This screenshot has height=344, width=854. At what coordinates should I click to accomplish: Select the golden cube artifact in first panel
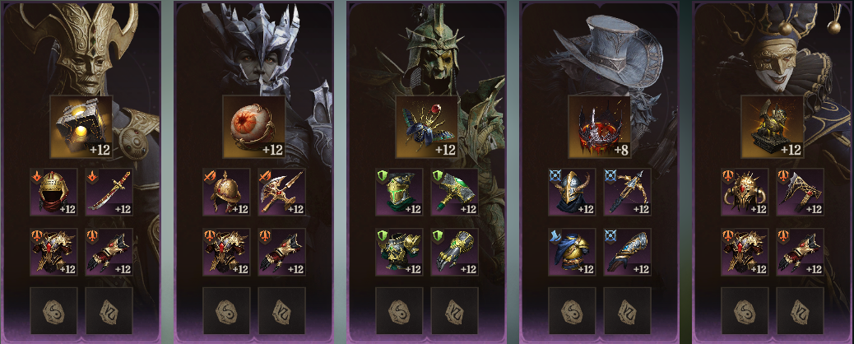pos(81,127)
